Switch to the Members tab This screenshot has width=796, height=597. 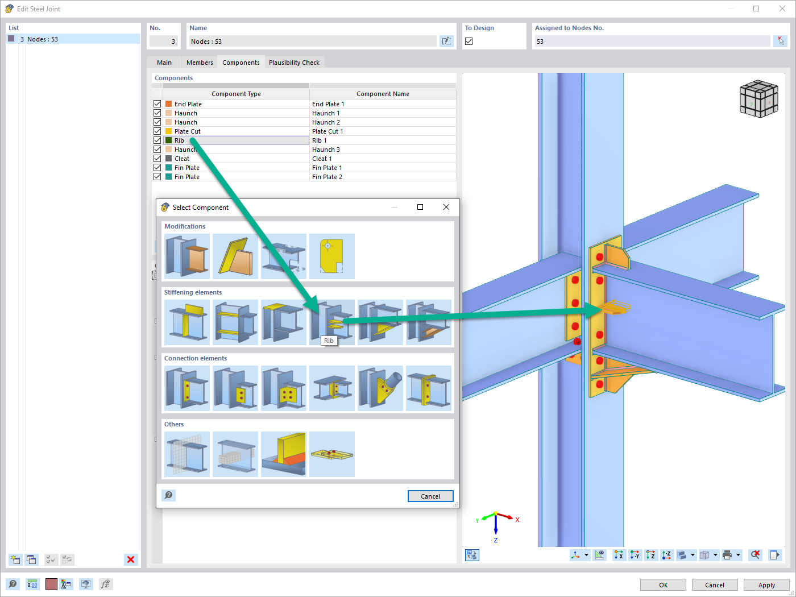200,63
